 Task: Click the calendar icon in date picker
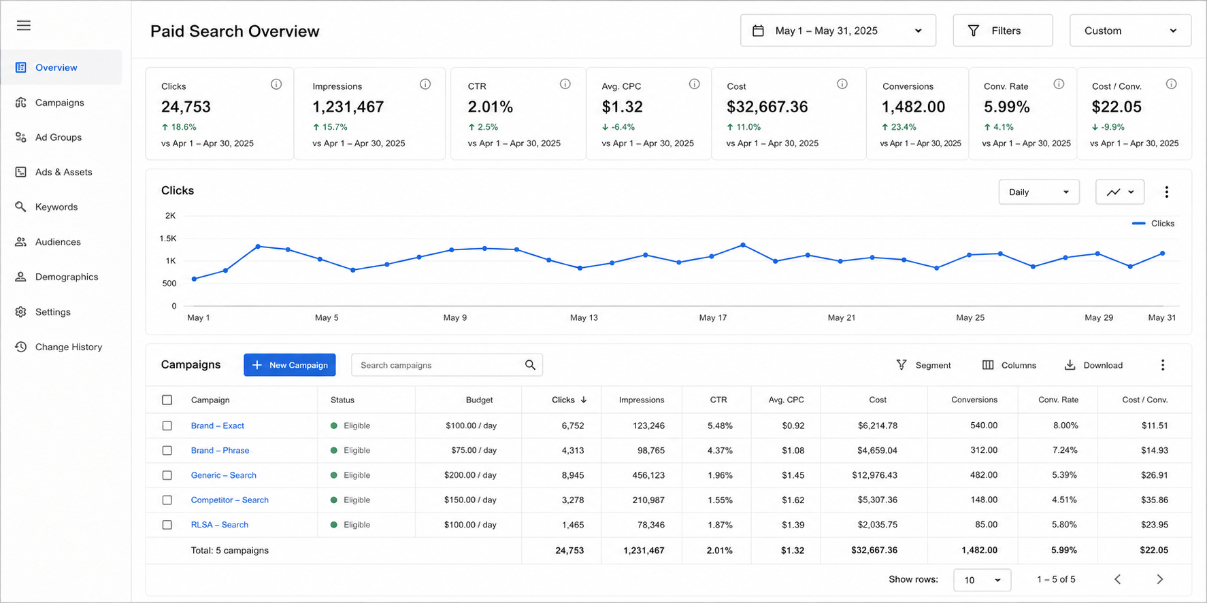pos(758,31)
